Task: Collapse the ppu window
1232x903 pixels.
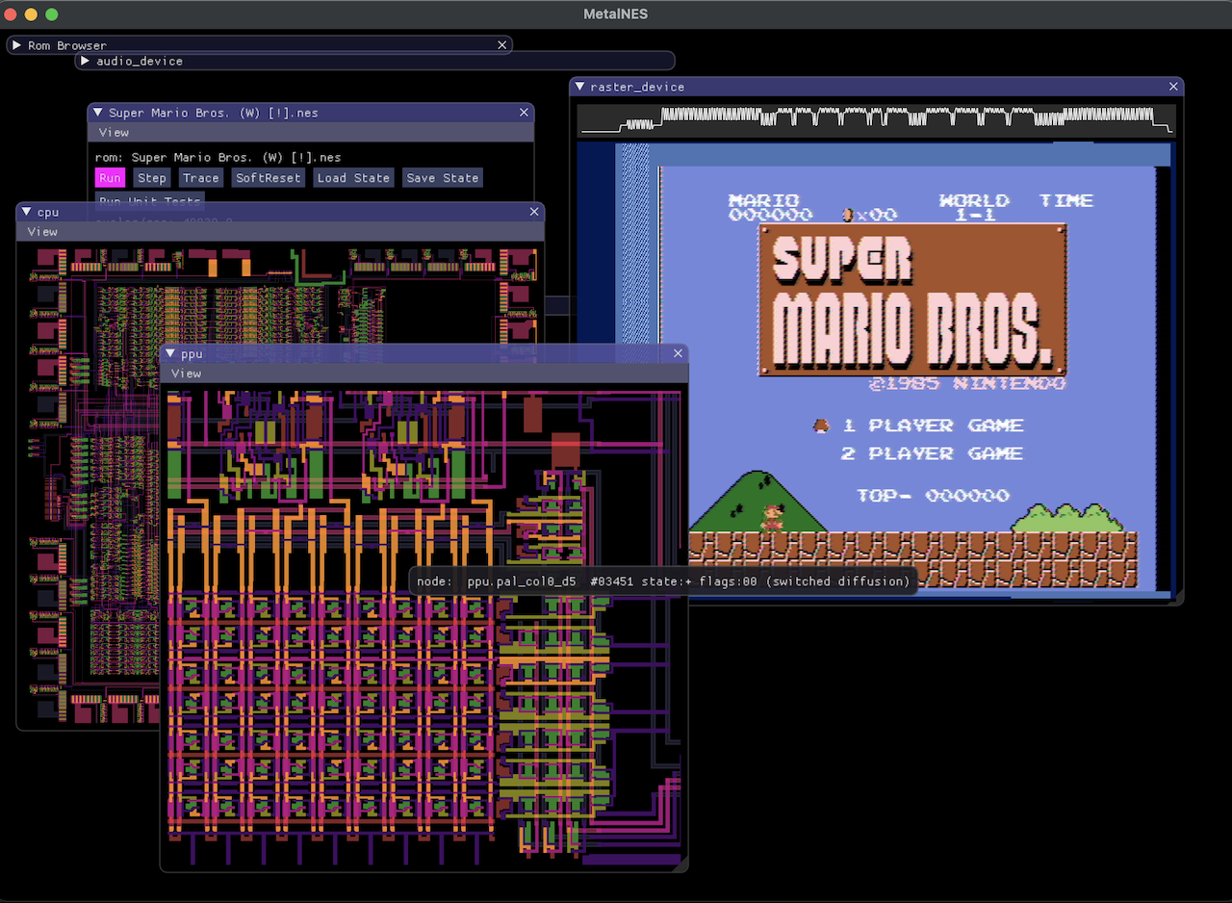Action: click(x=168, y=353)
